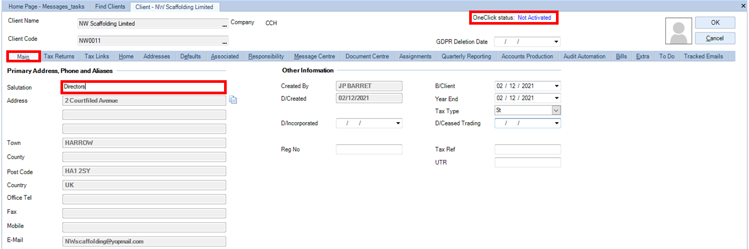The height and width of the screenshot is (249, 749).
Task: Select the Main tab
Action: [x=23, y=56]
